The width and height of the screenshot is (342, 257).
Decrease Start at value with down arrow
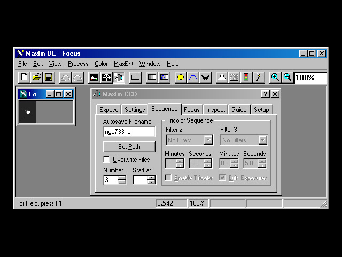pyautogui.click(x=151, y=182)
